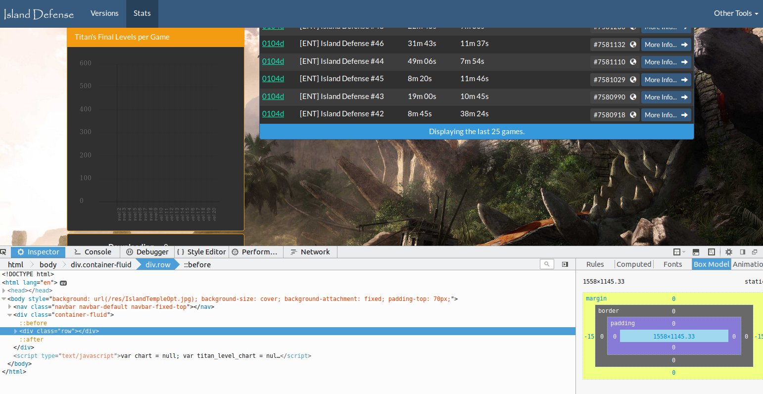Select the ::before pseudo-element tree row
The height and width of the screenshot is (394, 763).
click(x=33, y=323)
